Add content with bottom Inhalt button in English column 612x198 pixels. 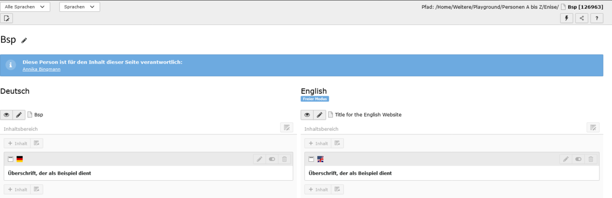tap(318, 189)
